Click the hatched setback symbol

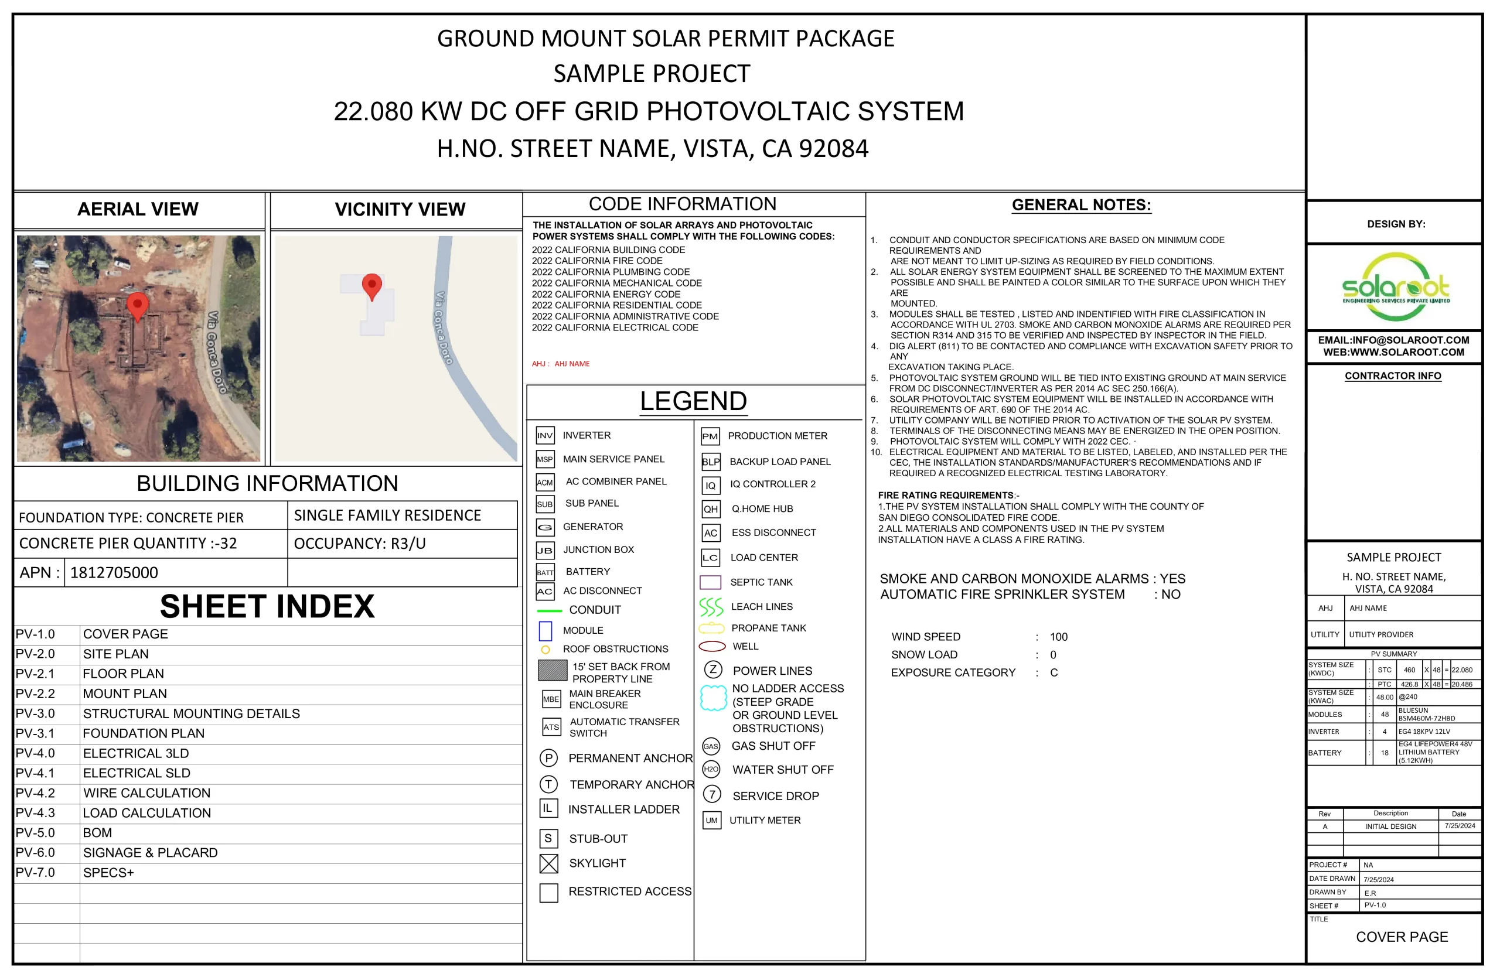[x=553, y=670]
